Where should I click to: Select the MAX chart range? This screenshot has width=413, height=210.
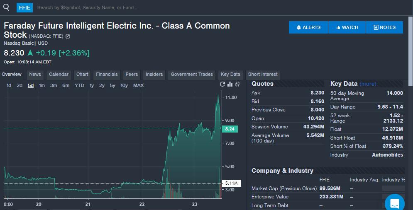point(139,85)
